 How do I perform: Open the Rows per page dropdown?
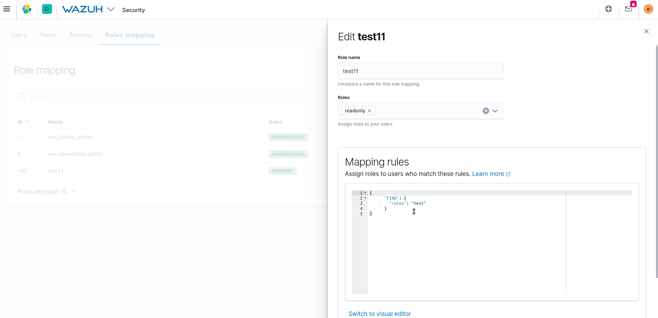click(47, 191)
